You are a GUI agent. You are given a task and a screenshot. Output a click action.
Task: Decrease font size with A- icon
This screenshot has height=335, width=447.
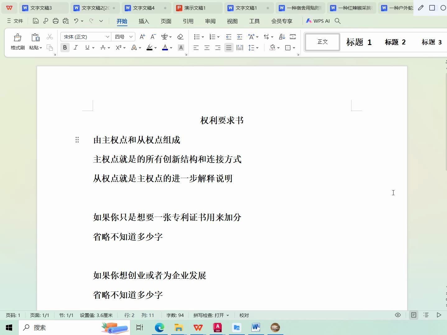tap(153, 37)
